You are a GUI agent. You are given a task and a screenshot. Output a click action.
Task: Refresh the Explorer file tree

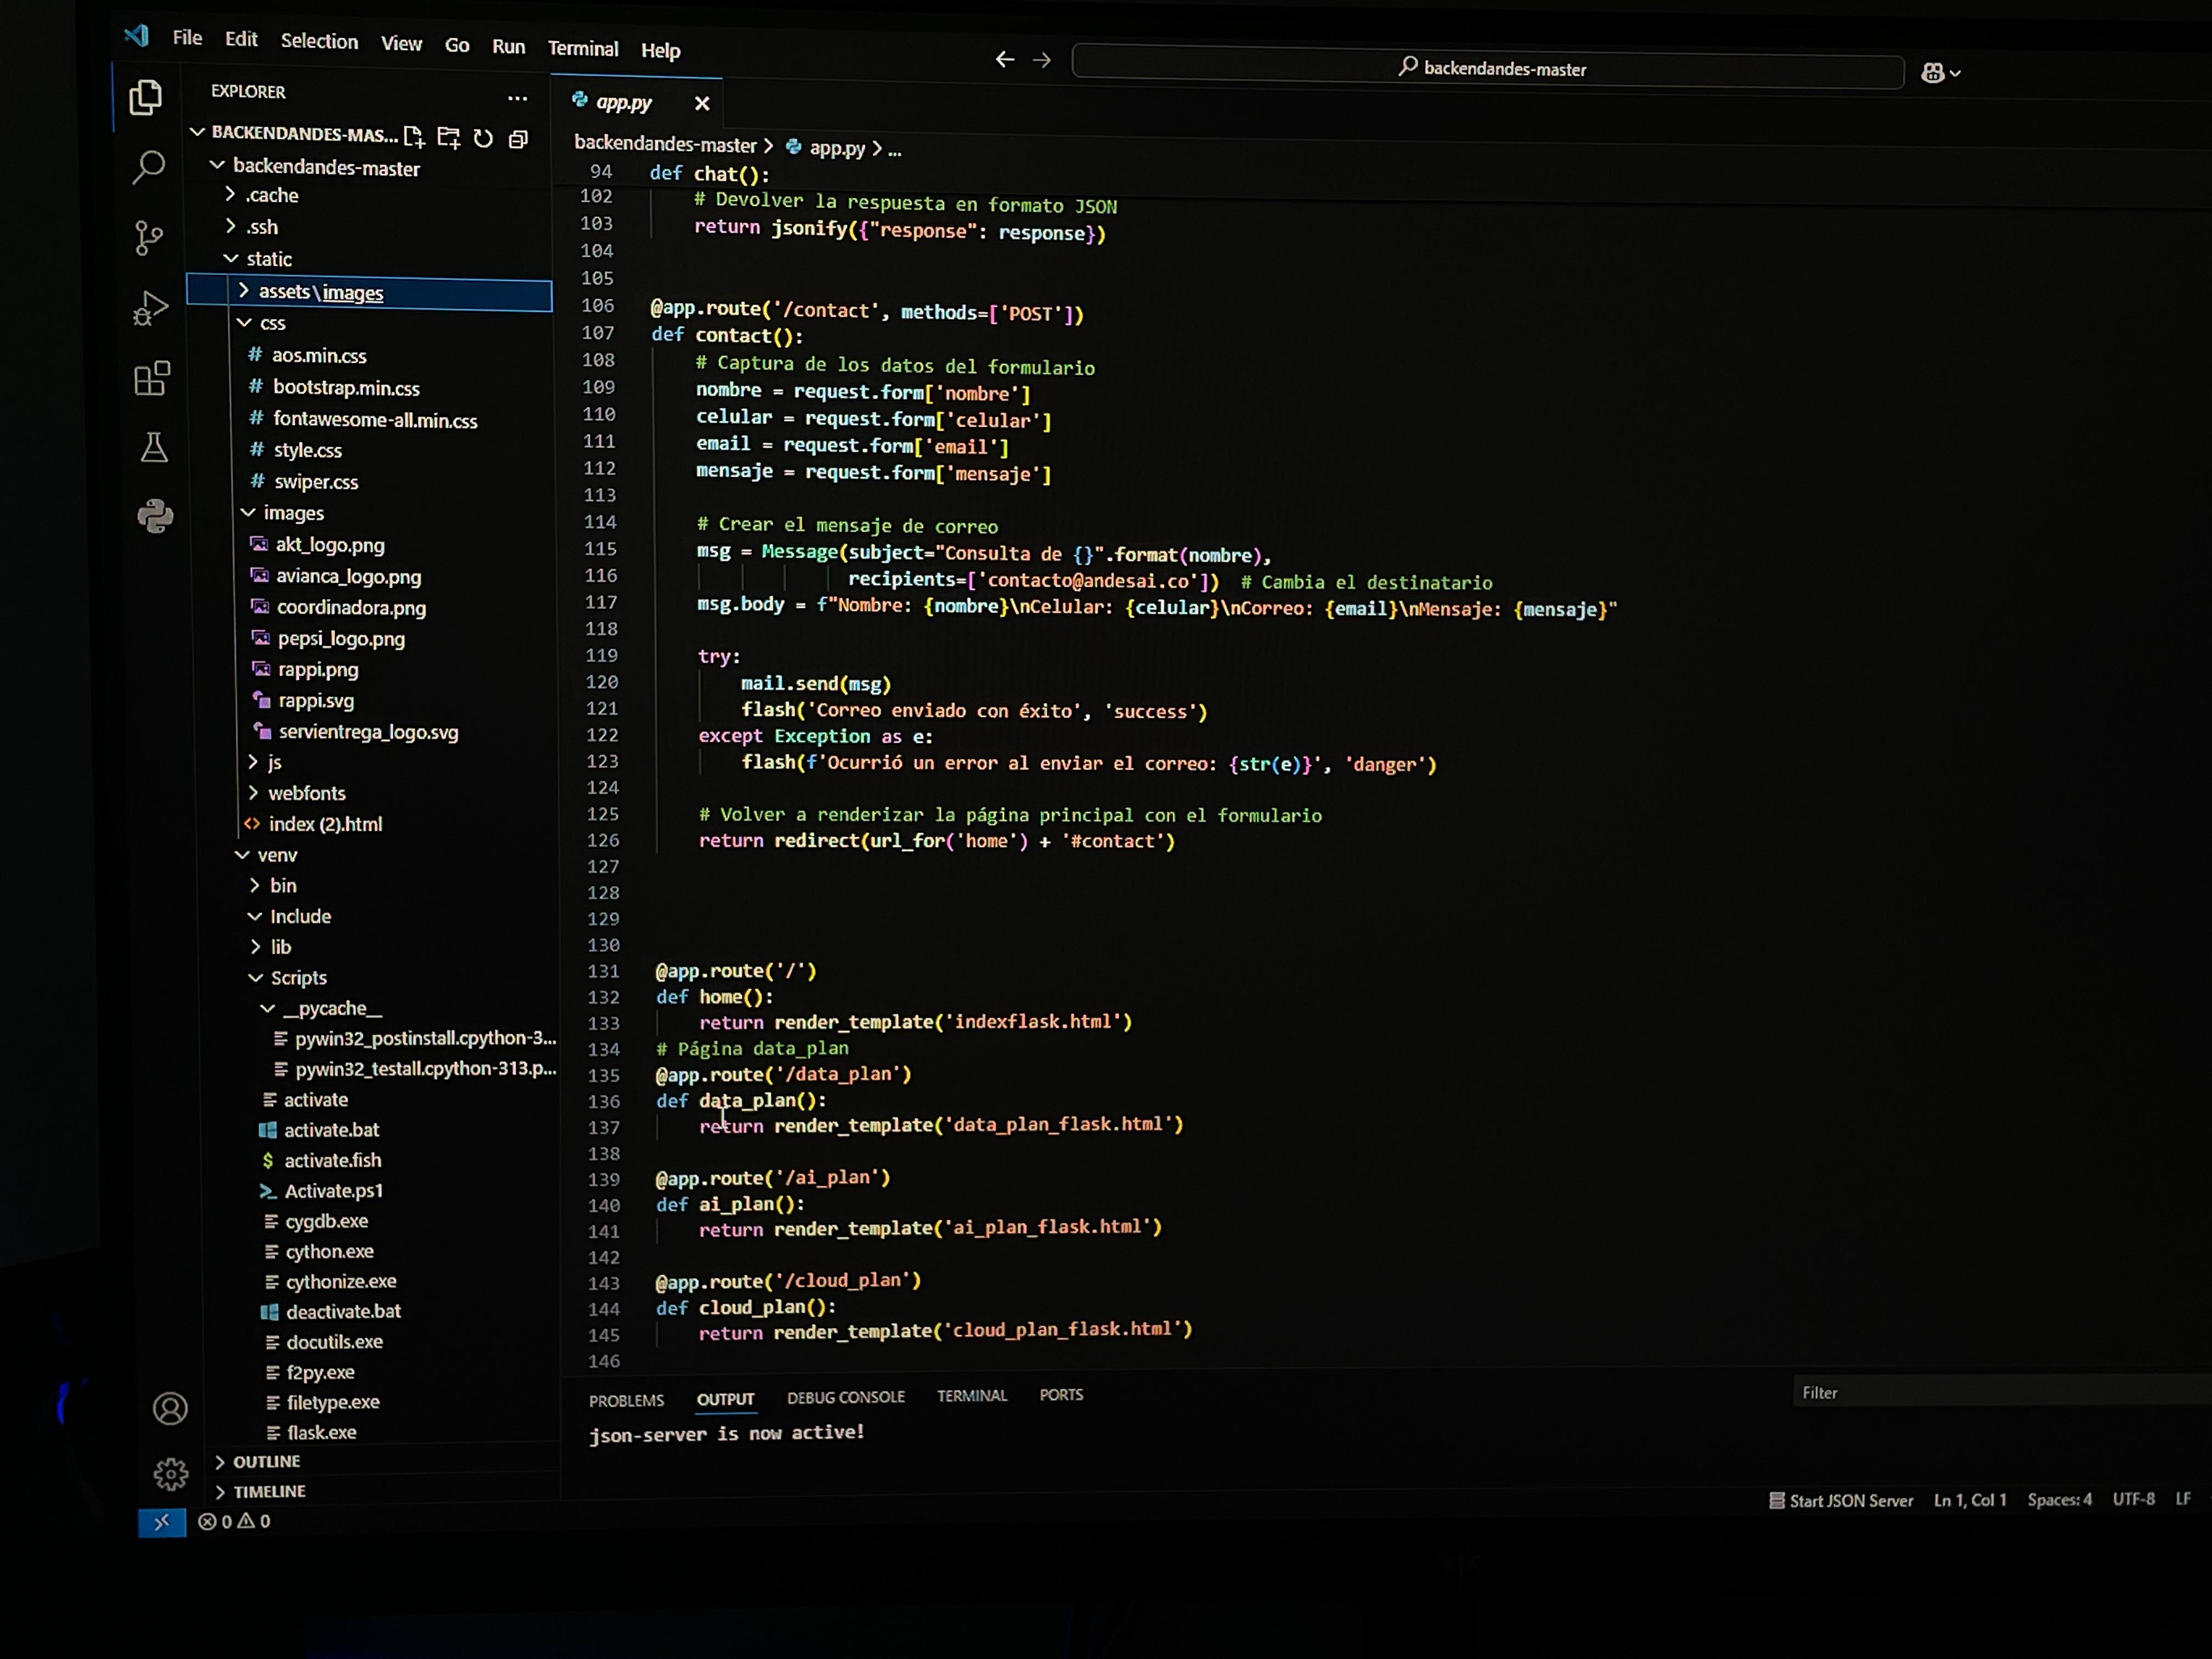483,139
